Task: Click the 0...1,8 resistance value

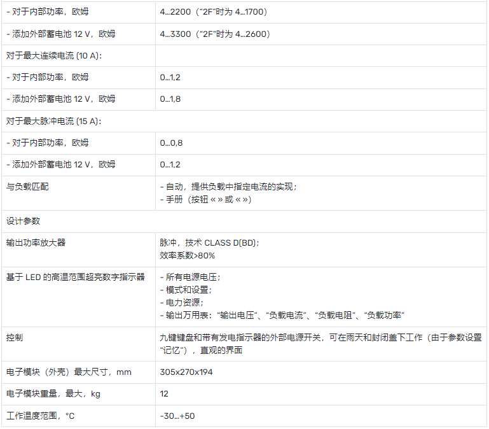Action: [x=170, y=99]
